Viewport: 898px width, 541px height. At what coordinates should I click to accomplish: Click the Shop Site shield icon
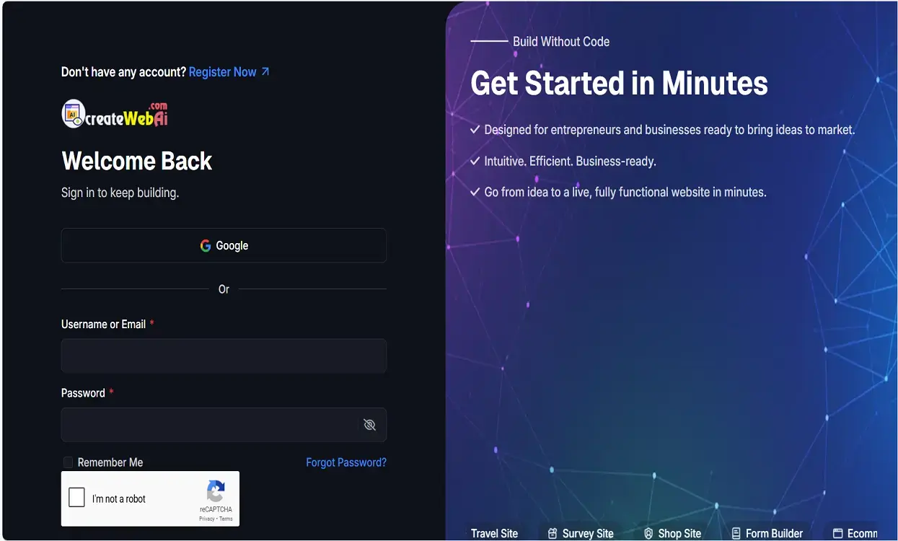648,534
